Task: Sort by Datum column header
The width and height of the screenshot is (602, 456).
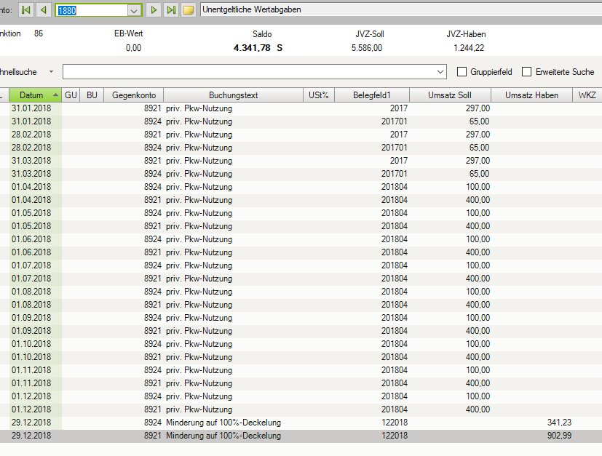Action: (x=36, y=95)
